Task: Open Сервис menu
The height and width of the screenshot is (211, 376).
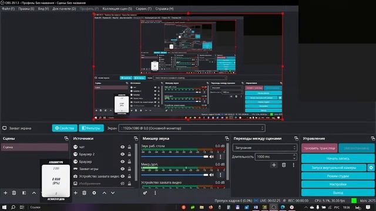Action: tap(143, 9)
